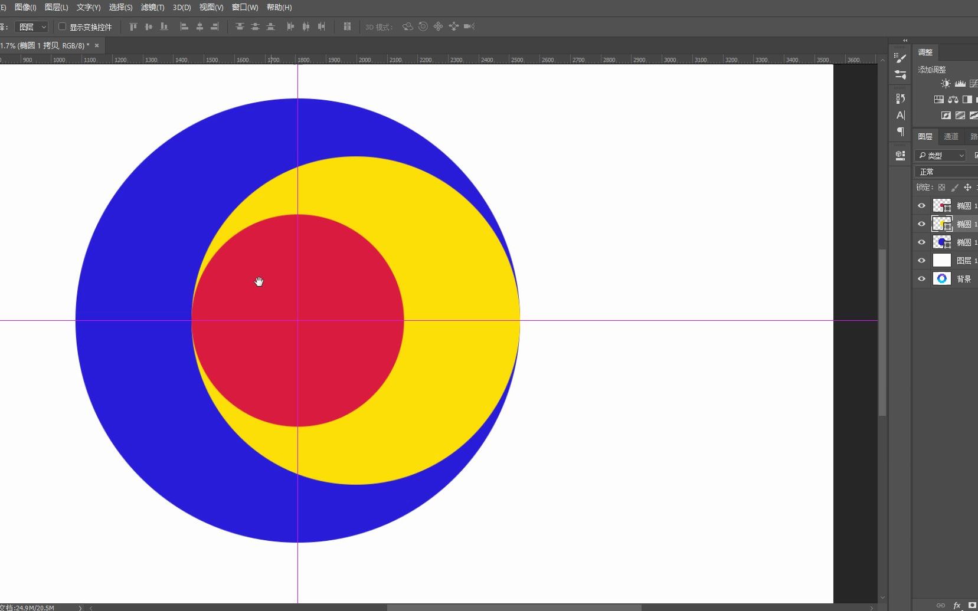Expand the collapsed panel dock arrows

point(905,41)
